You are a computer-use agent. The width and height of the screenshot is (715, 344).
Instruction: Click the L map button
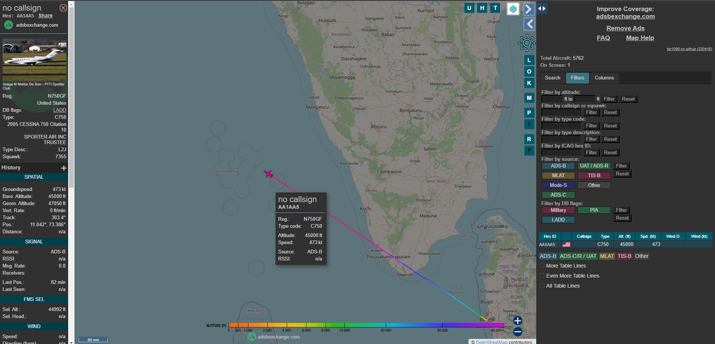529,60
